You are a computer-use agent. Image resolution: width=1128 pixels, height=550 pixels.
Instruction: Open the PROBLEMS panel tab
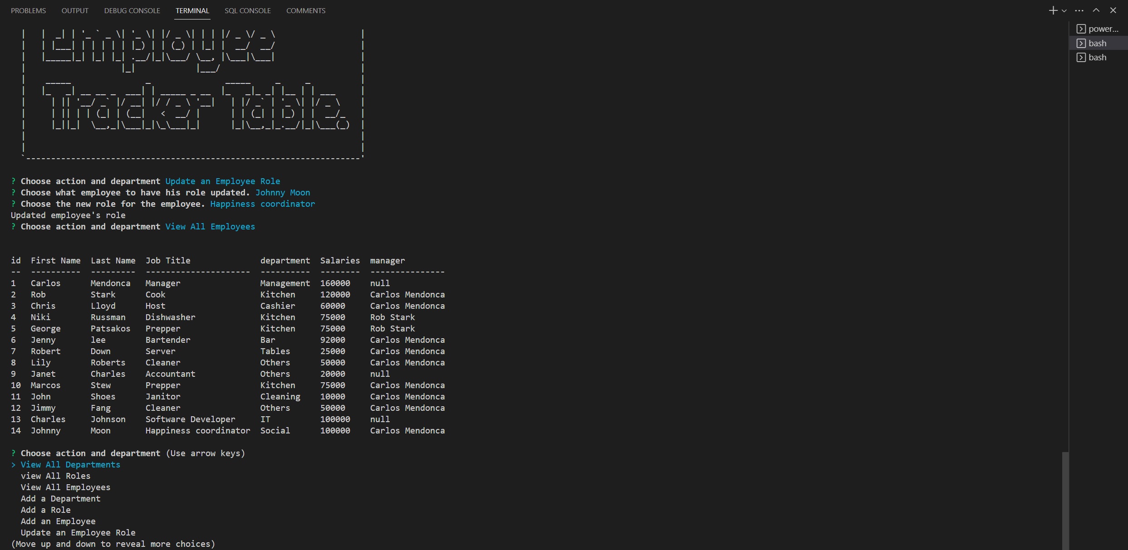click(x=28, y=10)
